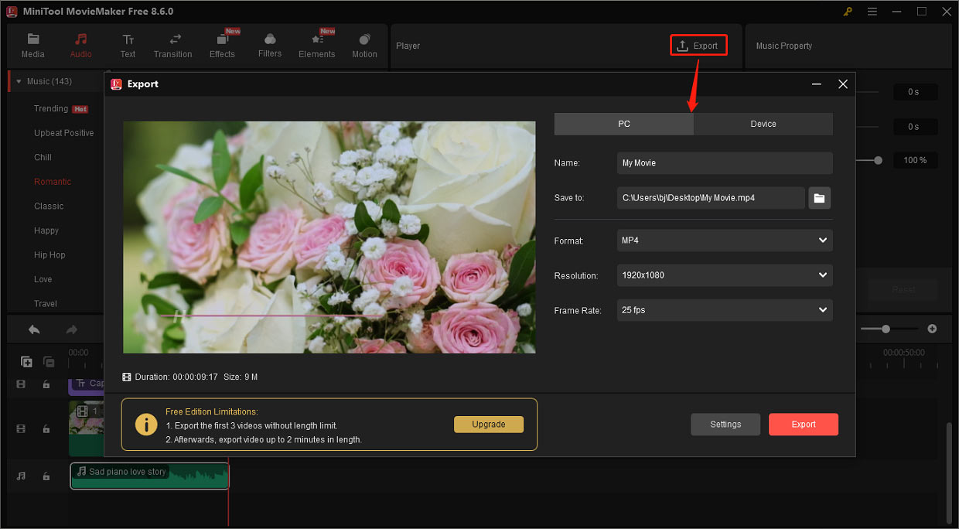This screenshot has width=959, height=529.
Task: Click the film icon on the caption track
Action: point(21,384)
